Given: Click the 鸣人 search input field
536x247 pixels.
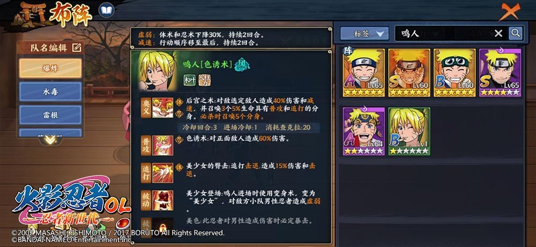Looking at the screenshot, I should coord(444,33).
